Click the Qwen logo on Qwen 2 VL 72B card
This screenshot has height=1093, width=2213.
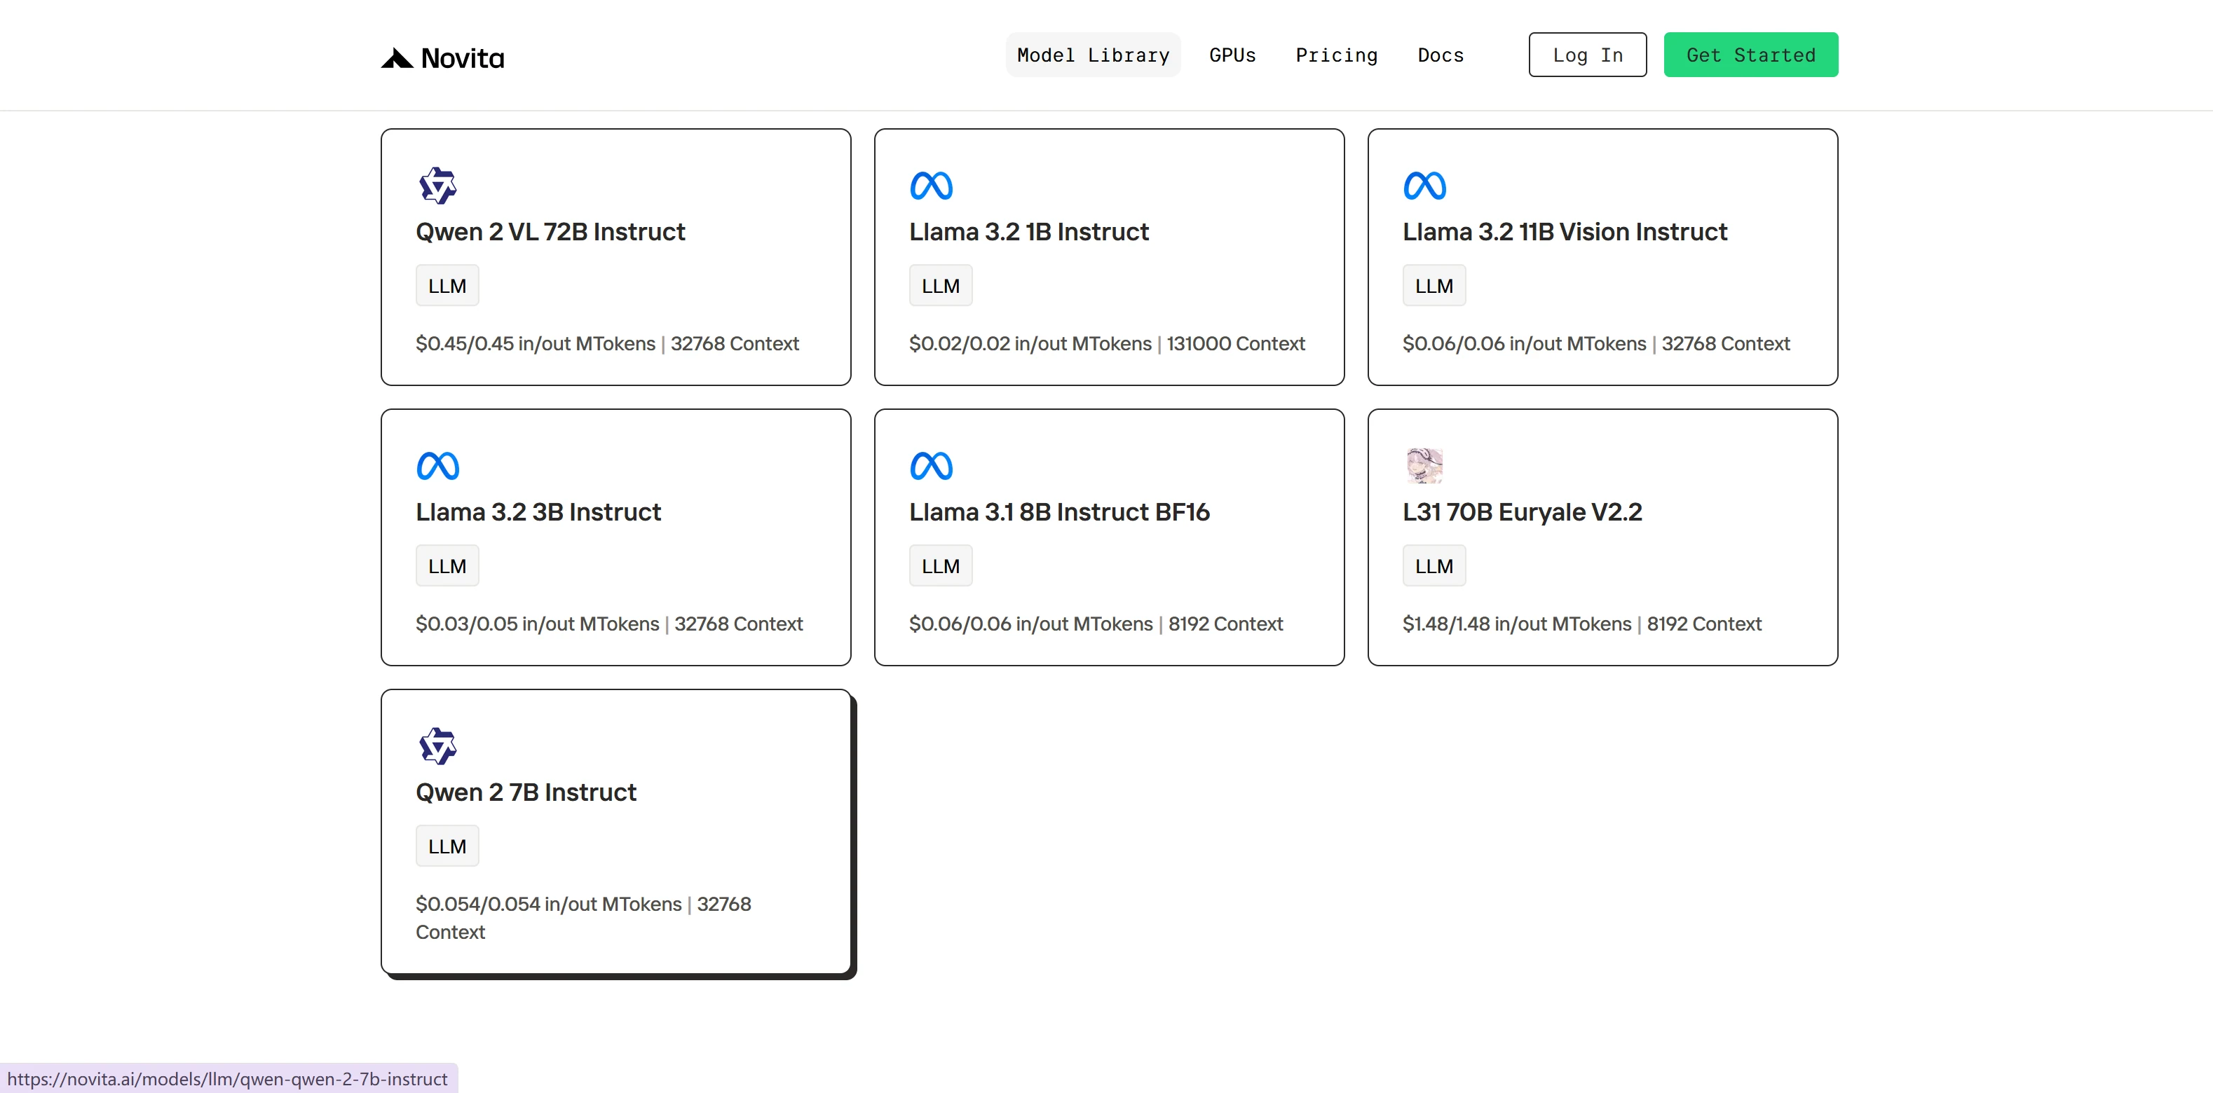pyautogui.click(x=438, y=186)
